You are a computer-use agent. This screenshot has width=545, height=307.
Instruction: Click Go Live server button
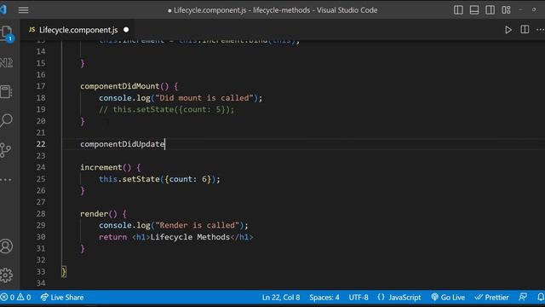click(x=448, y=298)
